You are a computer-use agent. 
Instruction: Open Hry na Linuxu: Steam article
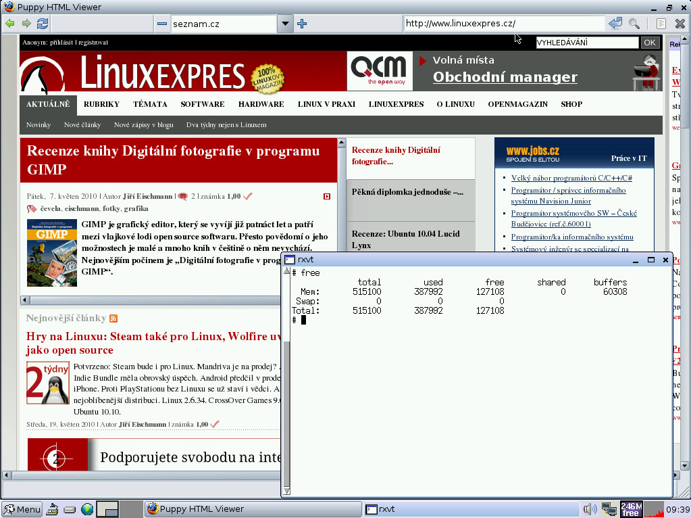153,343
